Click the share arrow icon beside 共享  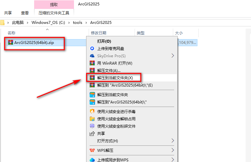coord(92,133)
